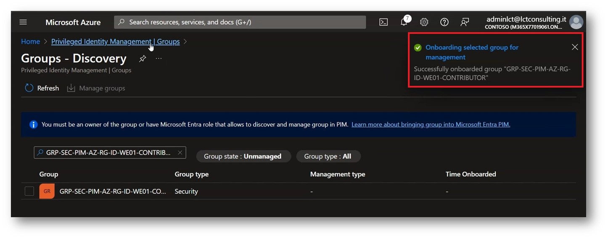Open Learn more about bringing group link
Viewport: 608px width, 239px height.
[x=431, y=124]
